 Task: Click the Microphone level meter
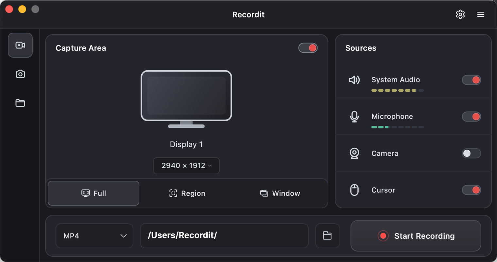(398, 127)
